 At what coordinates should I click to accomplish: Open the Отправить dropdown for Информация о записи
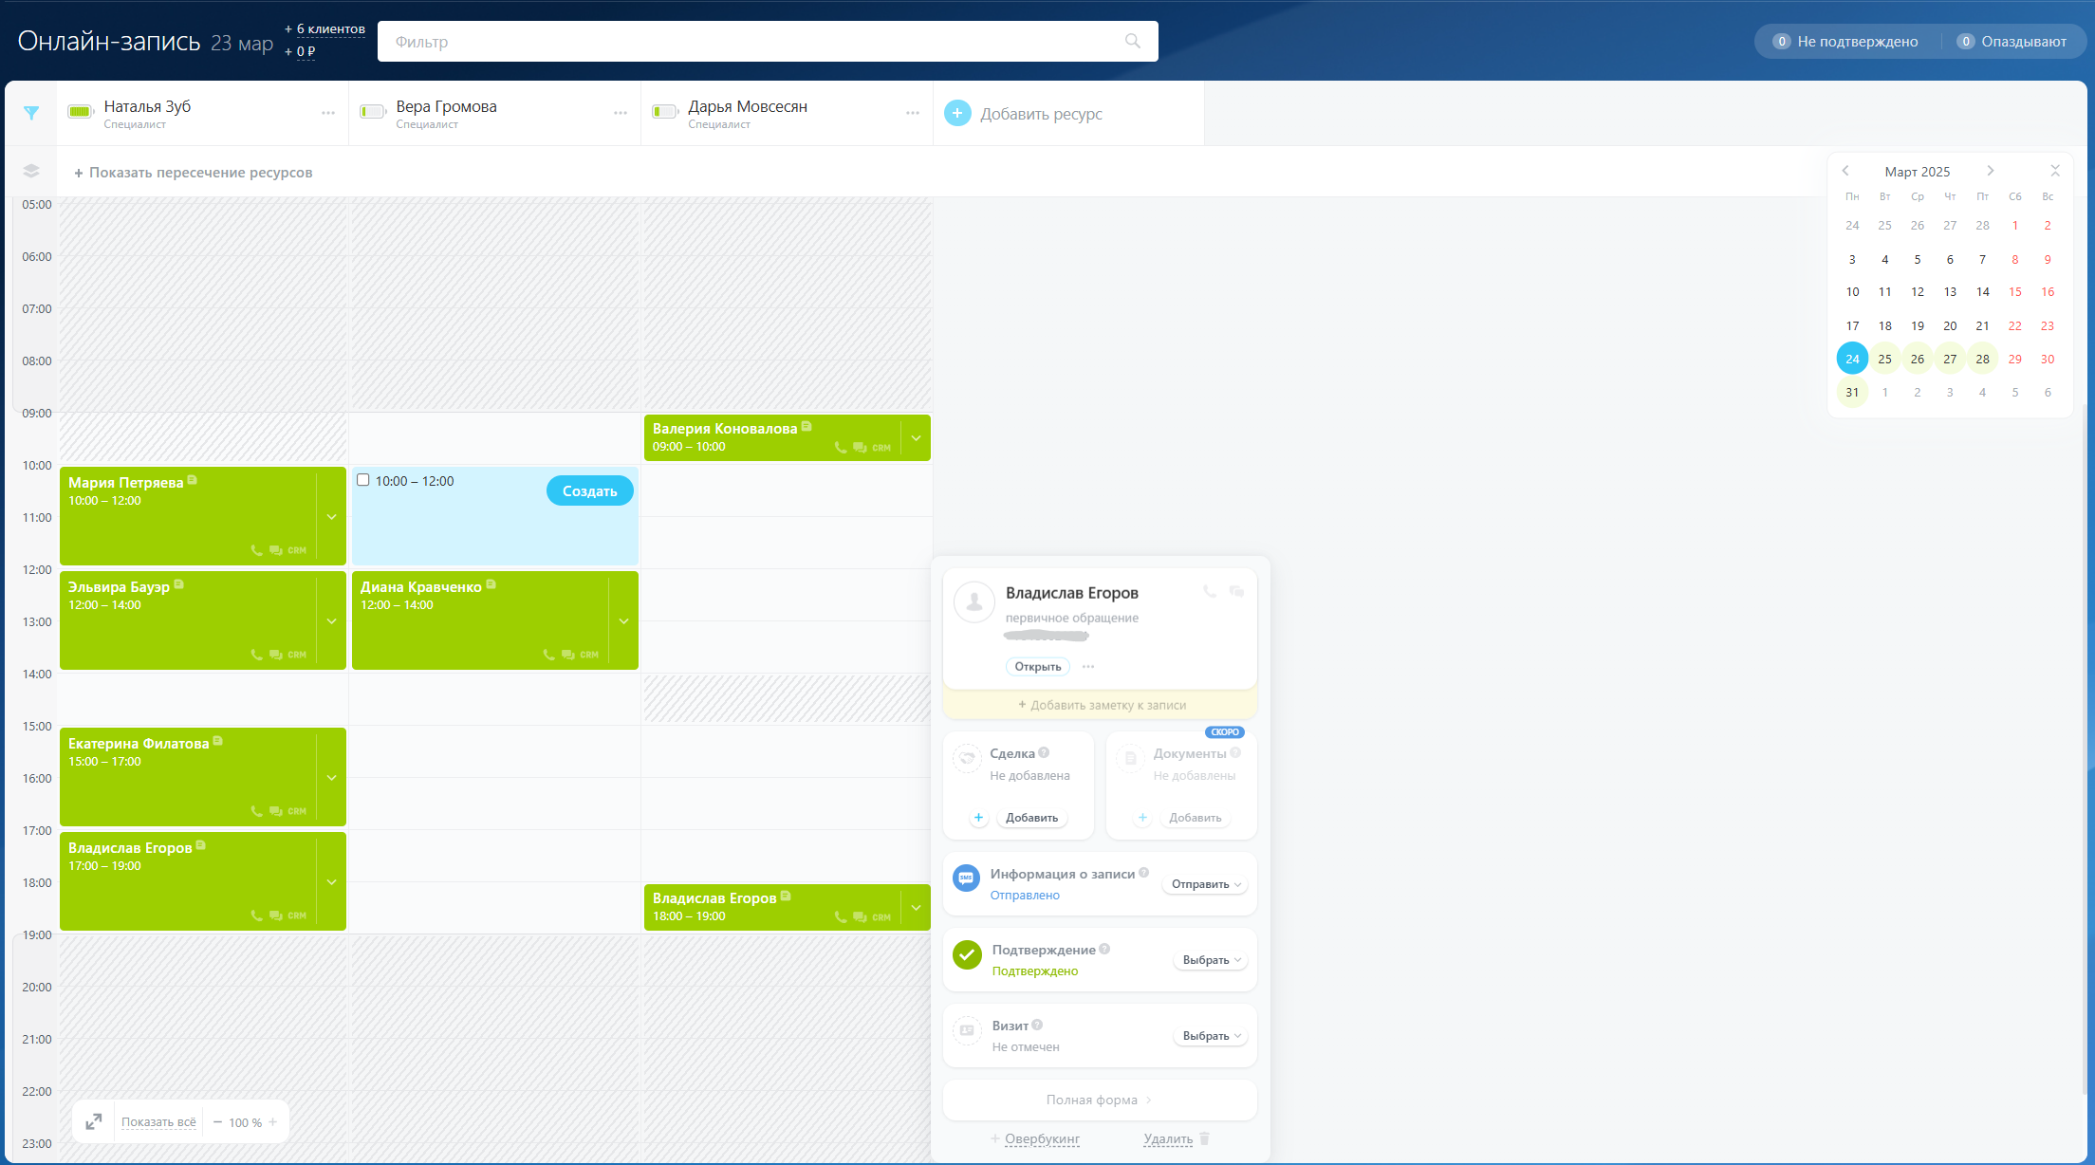[1205, 884]
